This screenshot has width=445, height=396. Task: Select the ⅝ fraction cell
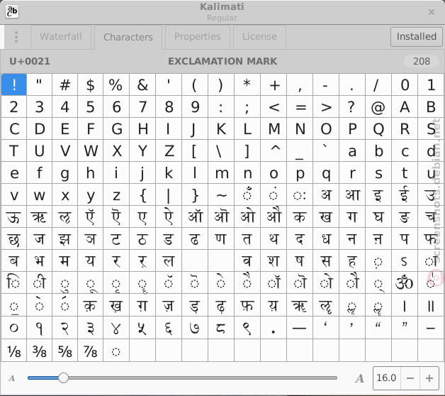point(65,351)
